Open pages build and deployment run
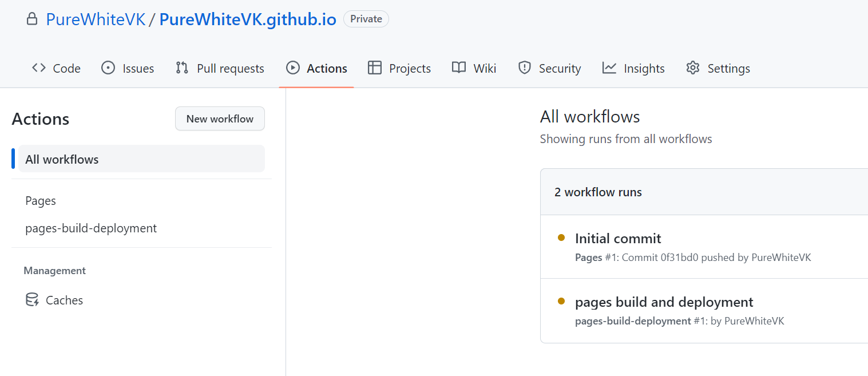868x376 pixels. pyautogui.click(x=664, y=302)
